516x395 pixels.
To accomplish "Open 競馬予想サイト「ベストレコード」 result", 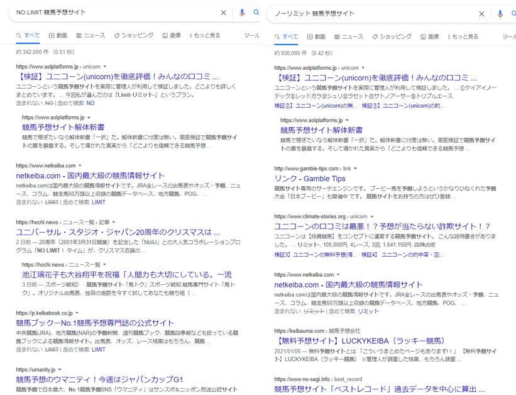I will (380, 389).
